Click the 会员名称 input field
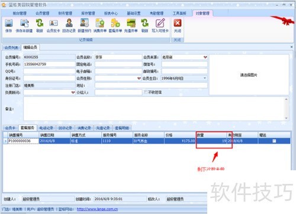The image size is (296, 214). click(118, 57)
